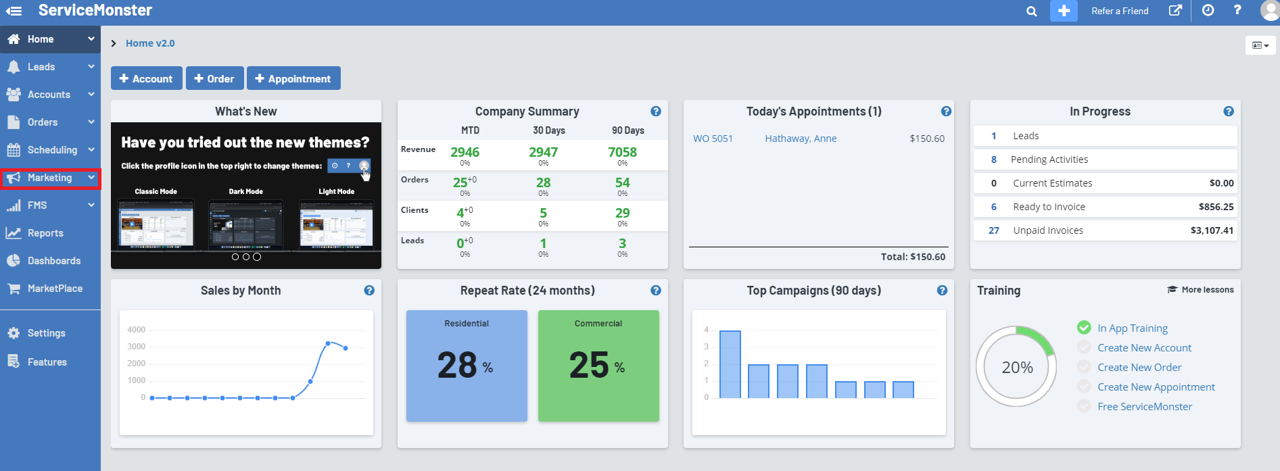Click the clock icon in top bar
1280x471 pixels.
(x=1208, y=11)
